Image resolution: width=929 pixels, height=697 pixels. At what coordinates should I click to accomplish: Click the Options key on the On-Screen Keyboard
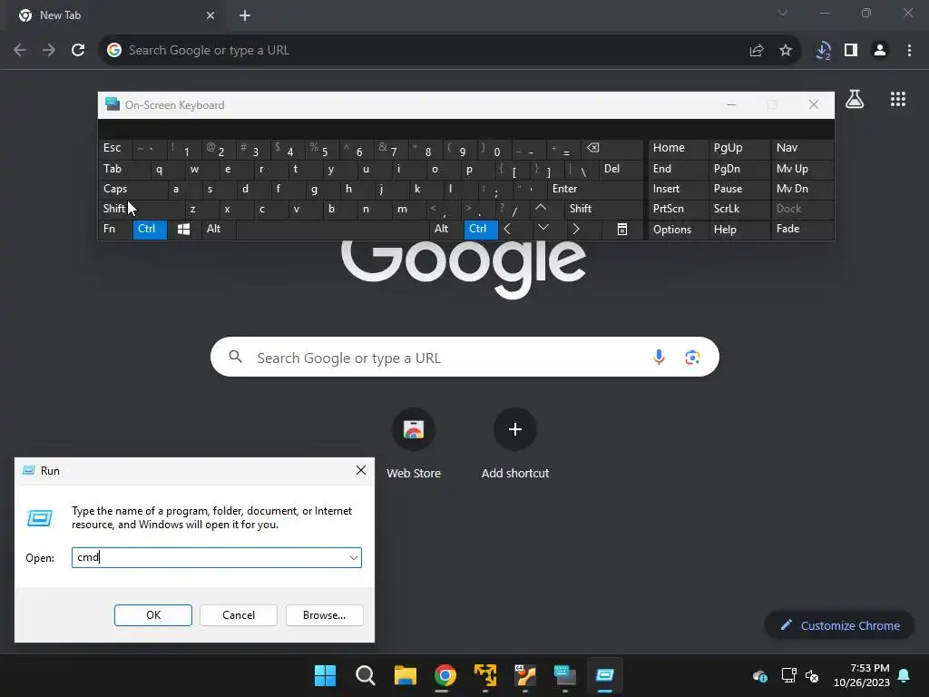coord(678,230)
